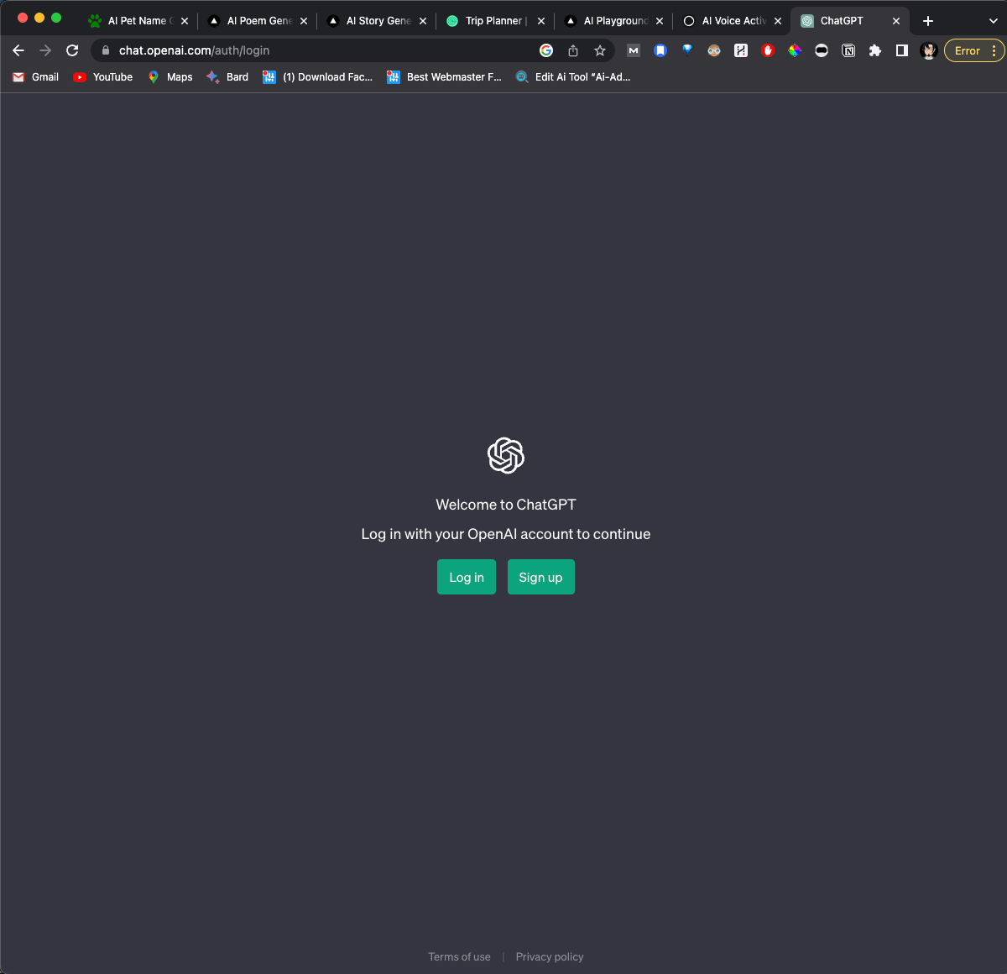Click the rainbow color wheel extension icon
Screen dimensions: 1007x974
(x=795, y=50)
